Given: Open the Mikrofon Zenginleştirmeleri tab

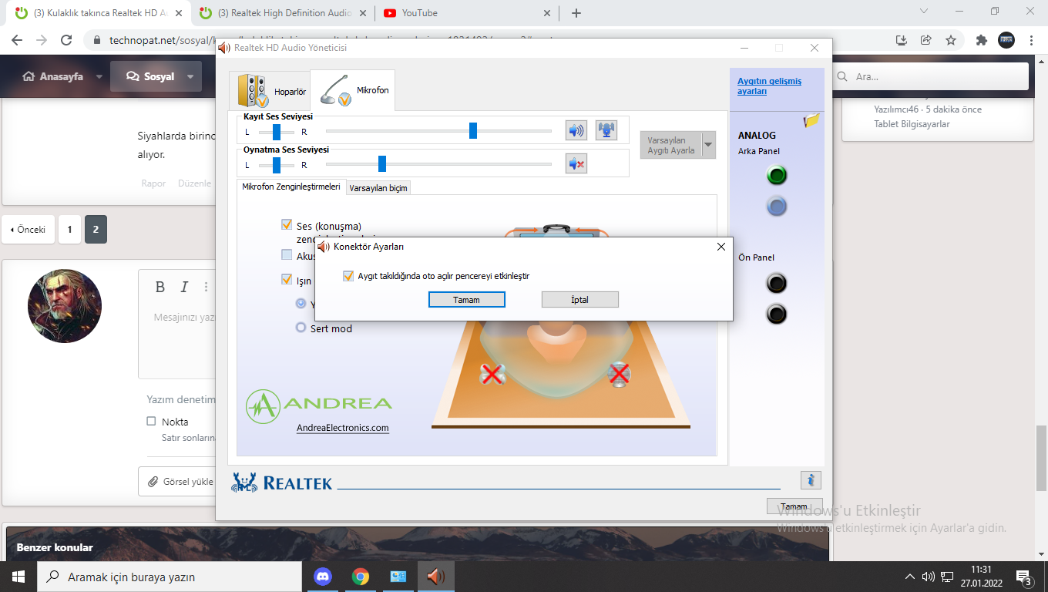Looking at the screenshot, I should click(291, 187).
